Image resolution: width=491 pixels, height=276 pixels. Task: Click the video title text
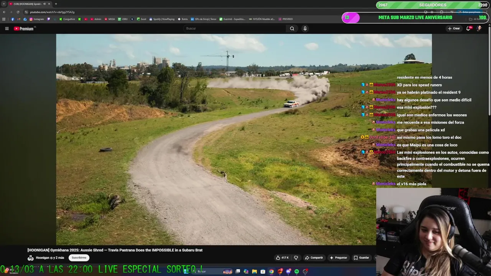click(115, 250)
